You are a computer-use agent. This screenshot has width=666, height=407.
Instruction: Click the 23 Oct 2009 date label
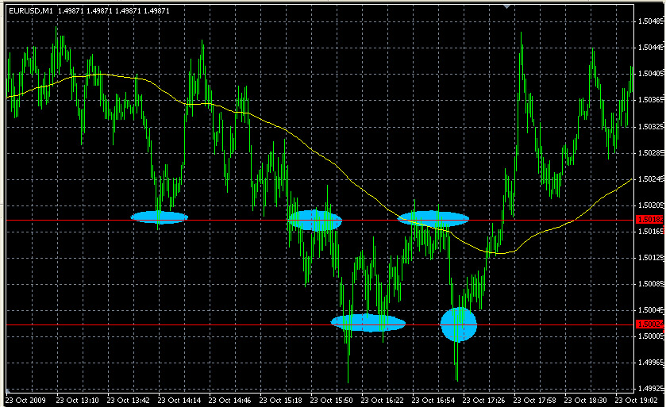pyautogui.click(x=29, y=401)
